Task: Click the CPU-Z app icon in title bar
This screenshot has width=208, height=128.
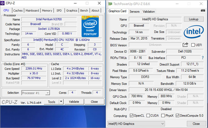Action: (2, 3)
